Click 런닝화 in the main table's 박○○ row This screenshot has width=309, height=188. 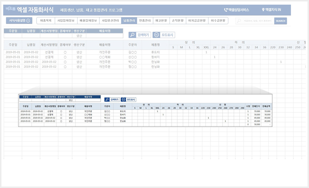[156, 62]
